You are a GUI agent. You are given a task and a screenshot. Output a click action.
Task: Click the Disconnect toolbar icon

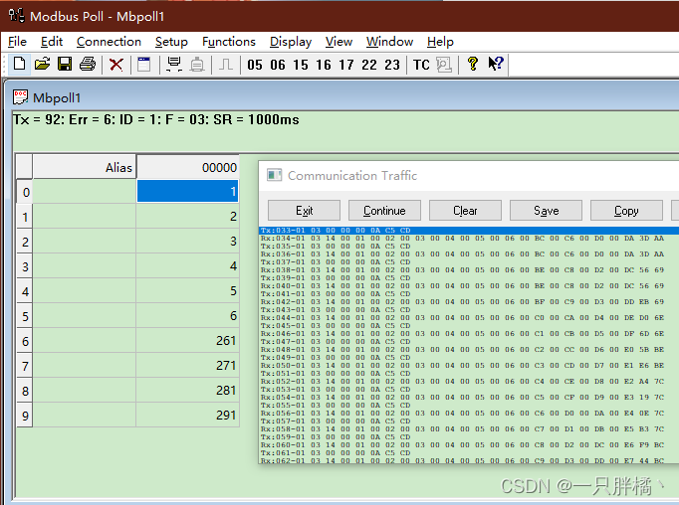197,65
